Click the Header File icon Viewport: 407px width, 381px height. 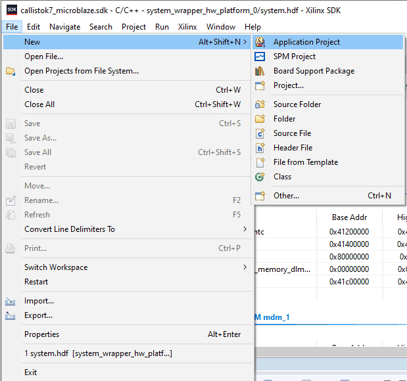260,148
